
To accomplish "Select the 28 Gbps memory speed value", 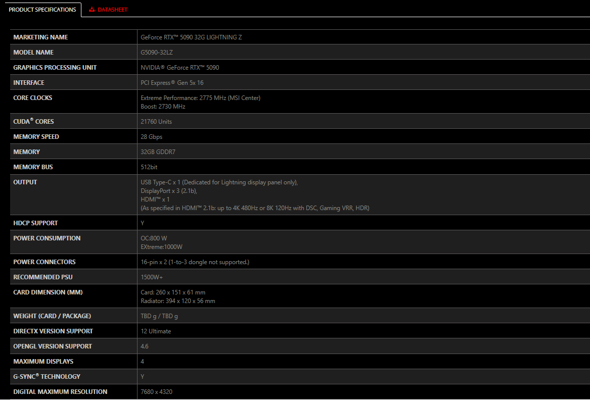I will tap(151, 137).
